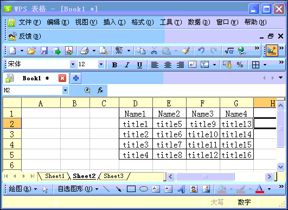The height and width of the screenshot is (210, 288).
Task: Select the arrow drawing tool
Action: coord(119,189)
